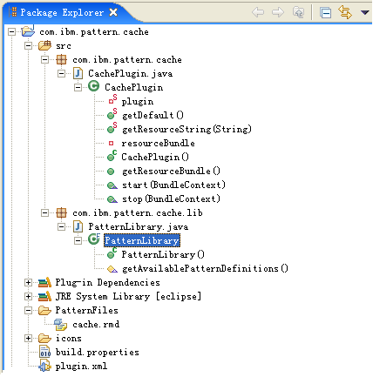
Task: Click the Back navigation arrow icon
Action: [258, 12]
